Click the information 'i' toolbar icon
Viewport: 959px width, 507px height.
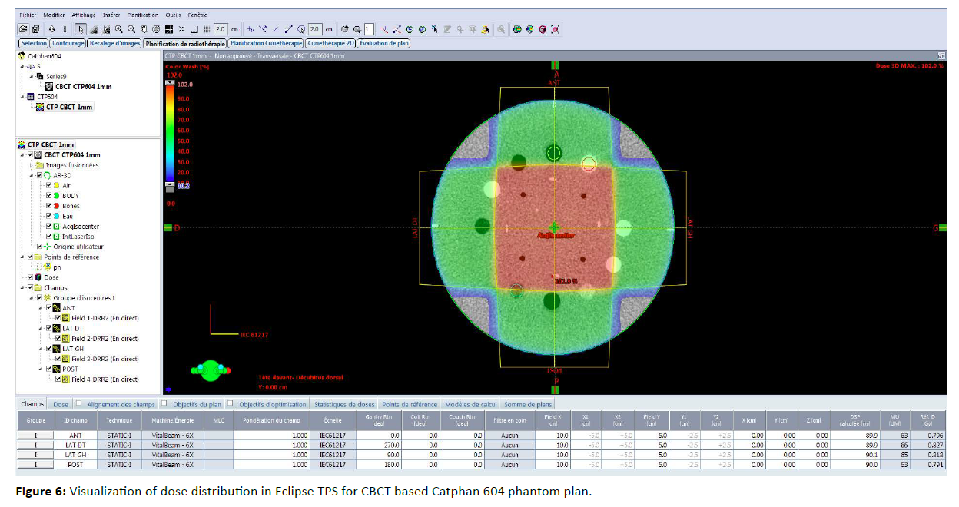(x=65, y=29)
